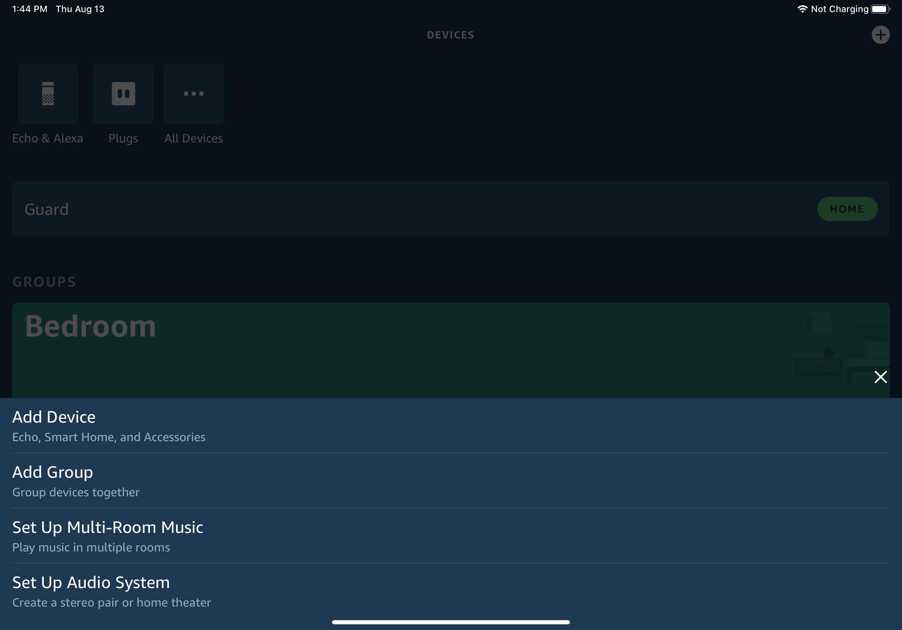Screen dimensions: 902x630
Task: Dismiss the add menu with X icon
Action: coord(880,377)
